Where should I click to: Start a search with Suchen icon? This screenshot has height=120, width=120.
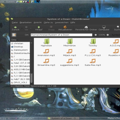[117, 28]
